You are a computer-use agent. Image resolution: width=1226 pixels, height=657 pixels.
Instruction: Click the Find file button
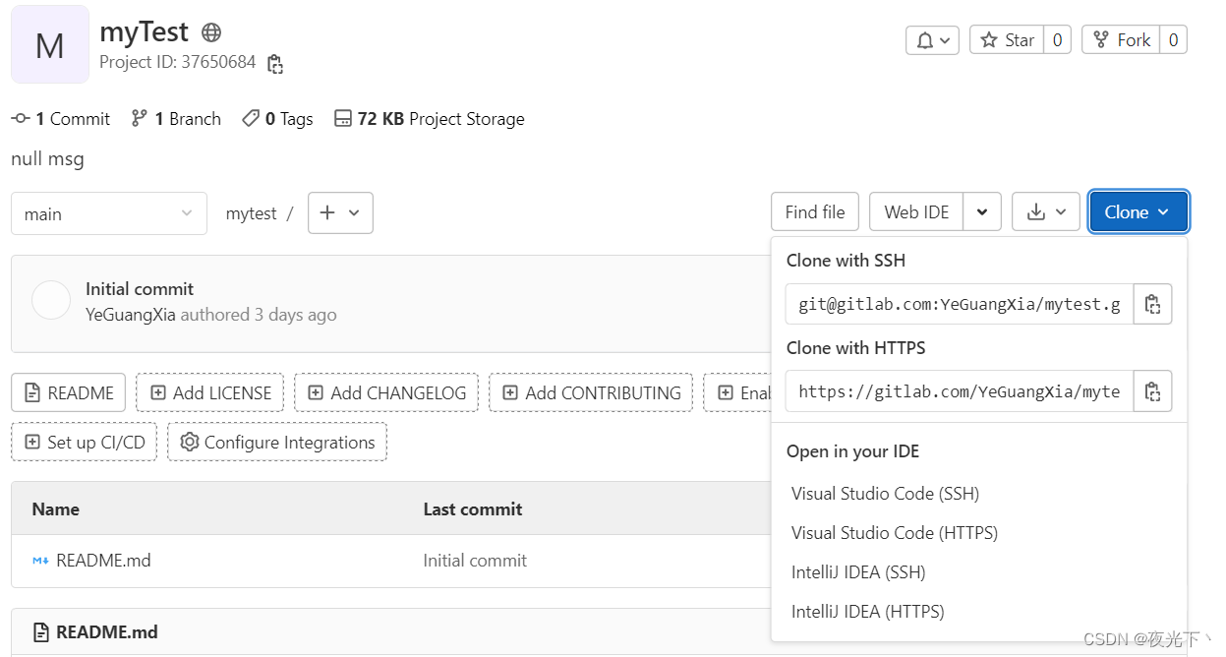(x=815, y=211)
